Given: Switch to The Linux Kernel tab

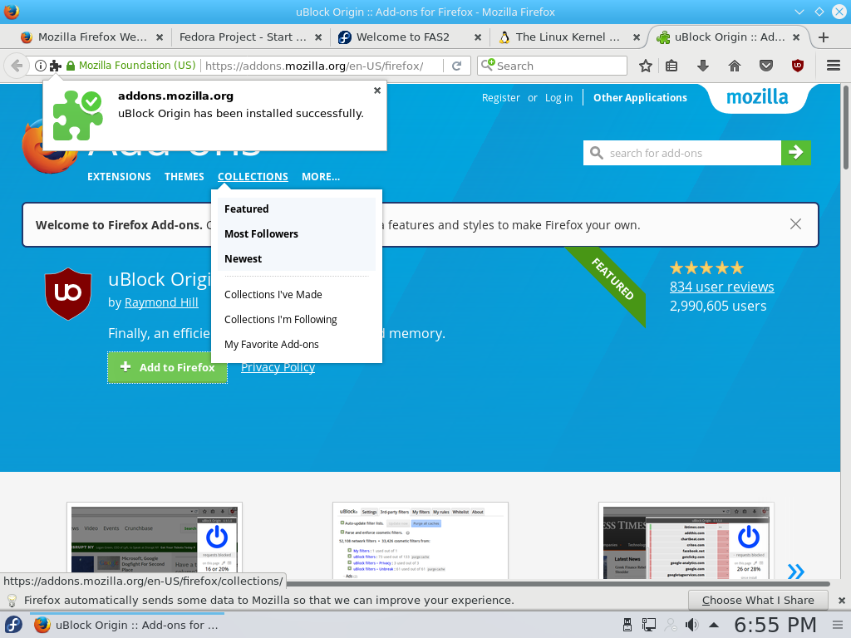Looking at the screenshot, I should (568, 37).
